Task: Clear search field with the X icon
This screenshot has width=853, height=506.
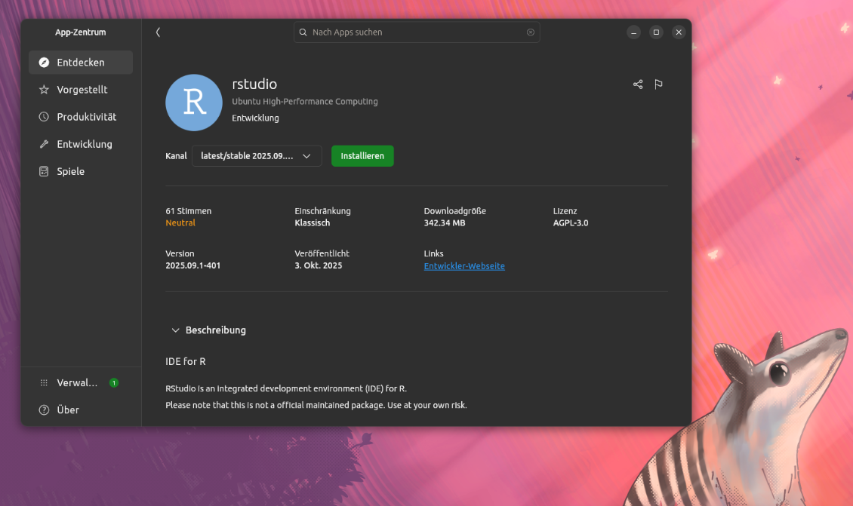Action: 531,32
